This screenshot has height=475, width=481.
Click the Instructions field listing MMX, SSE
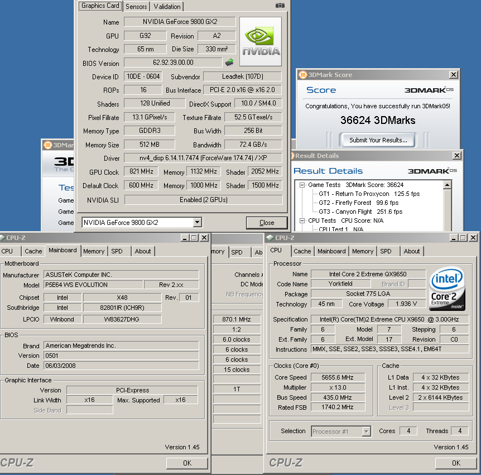tap(389, 349)
